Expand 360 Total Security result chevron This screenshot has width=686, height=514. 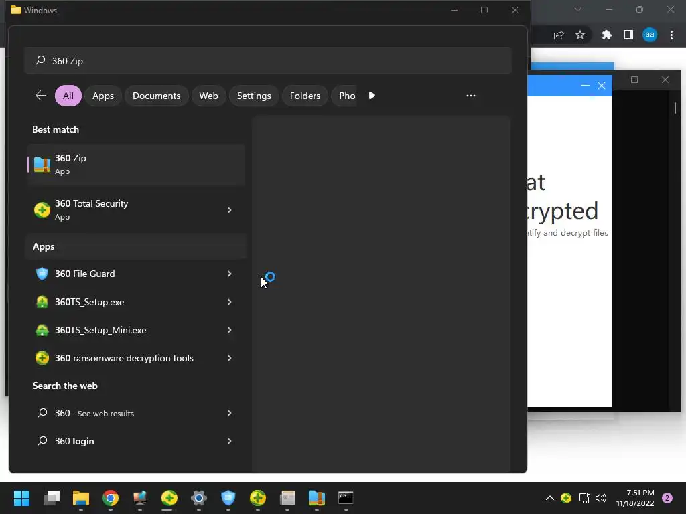pos(229,210)
